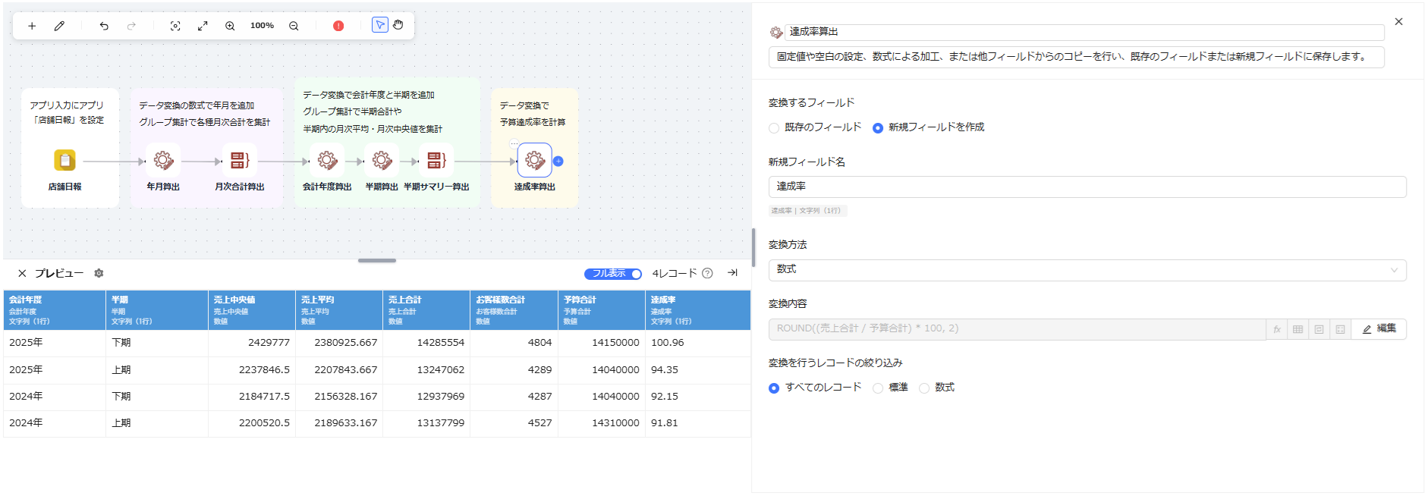Click the 達成率 | 文字列 (1行) field tag
The height and width of the screenshot is (496, 1428).
pyautogui.click(x=807, y=211)
